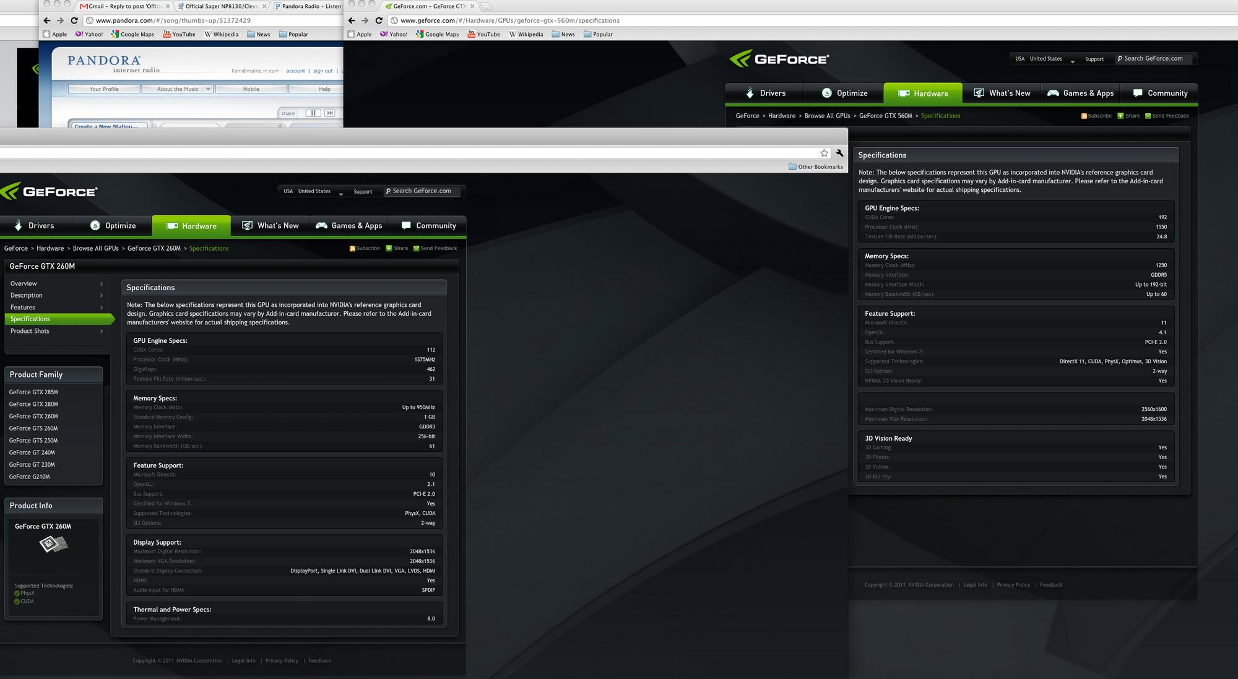
Task: Click Pandora's Mobile button
Action: coord(251,89)
